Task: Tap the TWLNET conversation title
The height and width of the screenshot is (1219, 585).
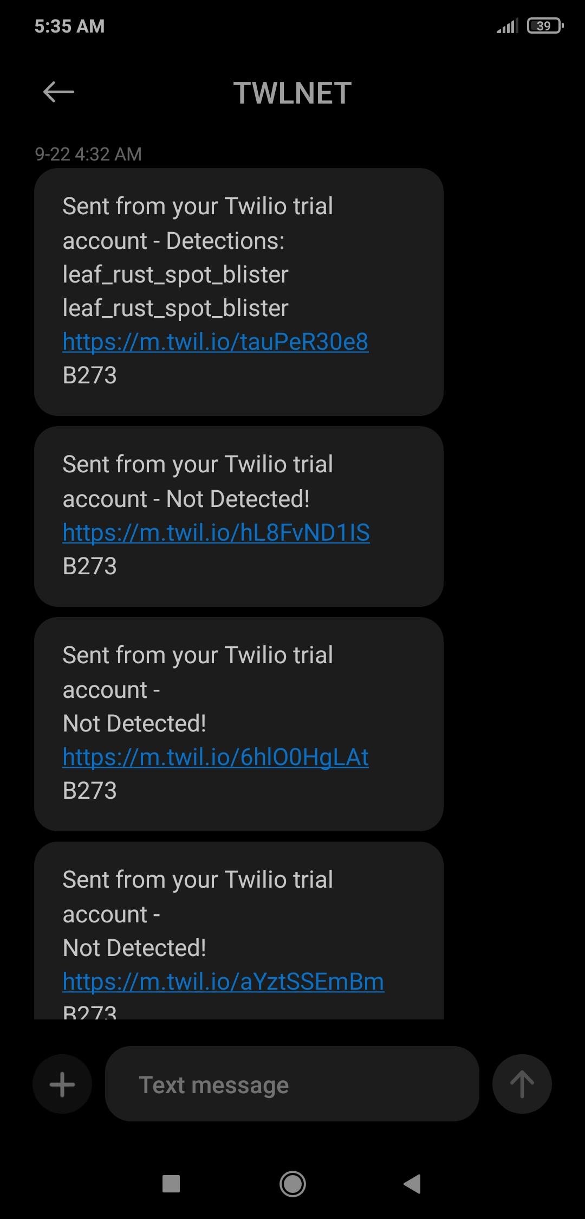Action: (x=292, y=93)
